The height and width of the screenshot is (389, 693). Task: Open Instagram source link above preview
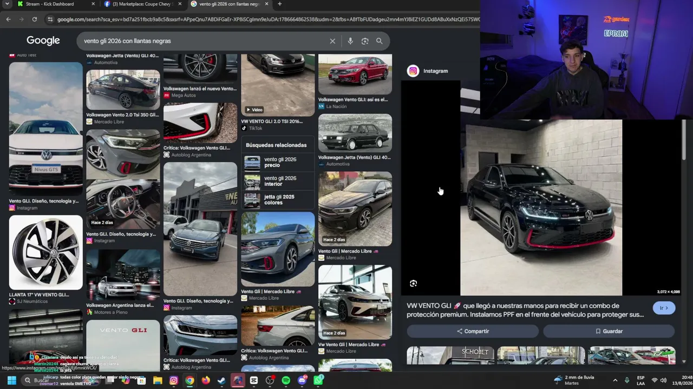(x=428, y=71)
